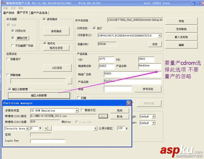The image size is (204, 159).
Task: Toggle the 磁区分割管理 checkbox
Action: (10, 89)
